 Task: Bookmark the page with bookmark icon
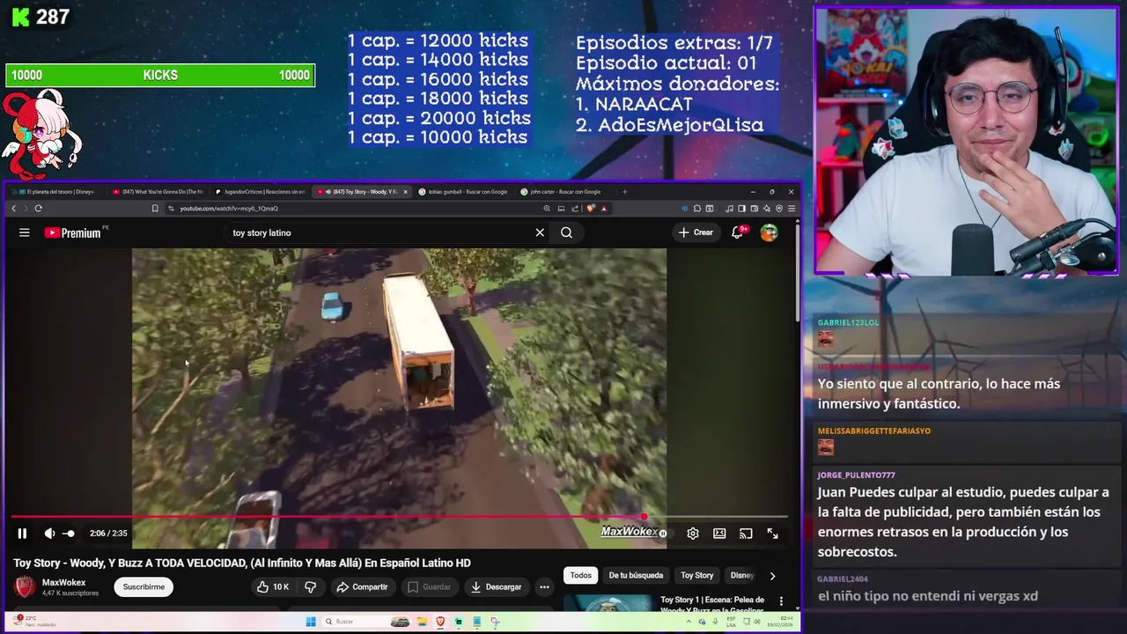pyautogui.click(x=155, y=209)
